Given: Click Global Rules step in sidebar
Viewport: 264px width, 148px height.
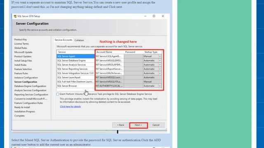Looking at the screenshot, I should click(x=21, y=48).
